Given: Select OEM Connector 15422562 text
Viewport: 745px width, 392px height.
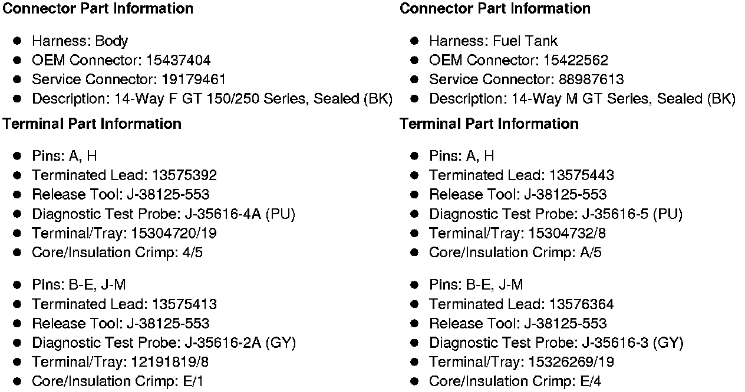Looking at the screenshot, I should [518, 61].
